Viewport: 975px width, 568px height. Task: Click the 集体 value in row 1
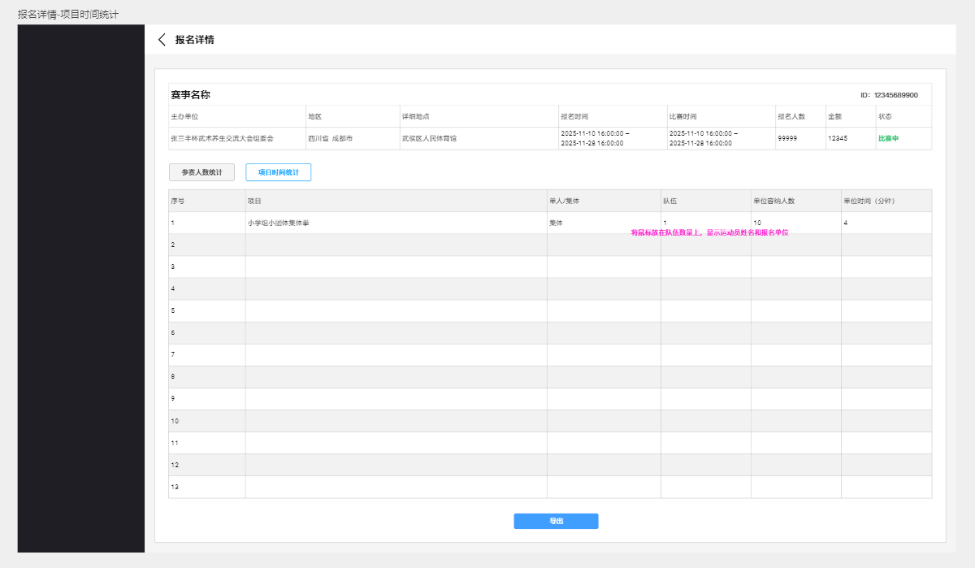point(556,223)
